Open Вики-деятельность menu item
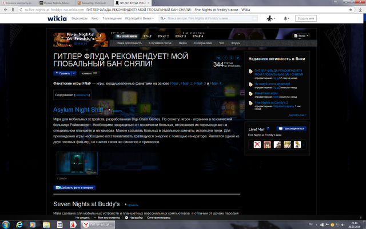This screenshot has width=366, height=229. tap(129, 43)
